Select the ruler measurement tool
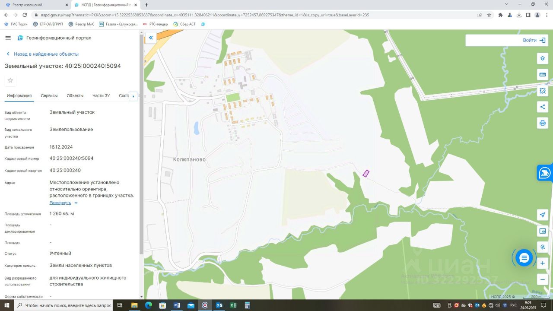The image size is (553, 311). pyautogui.click(x=543, y=75)
